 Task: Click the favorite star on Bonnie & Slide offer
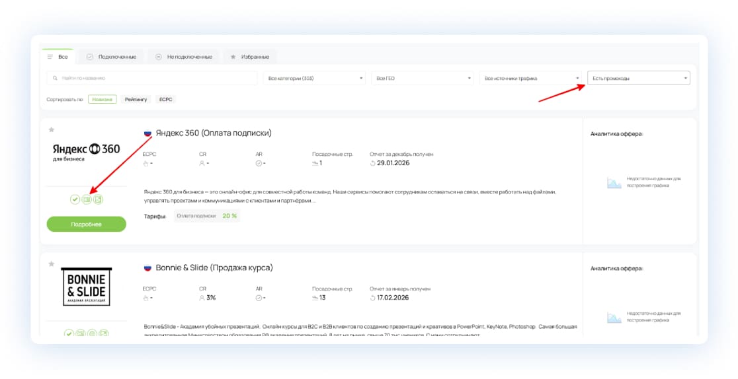[x=52, y=264]
